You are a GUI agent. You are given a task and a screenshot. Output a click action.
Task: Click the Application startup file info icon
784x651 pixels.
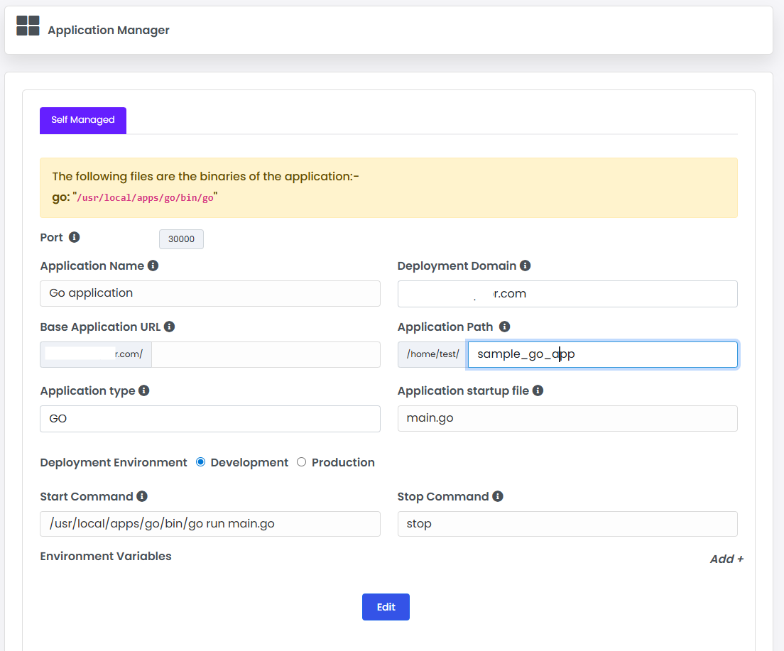point(538,391)
